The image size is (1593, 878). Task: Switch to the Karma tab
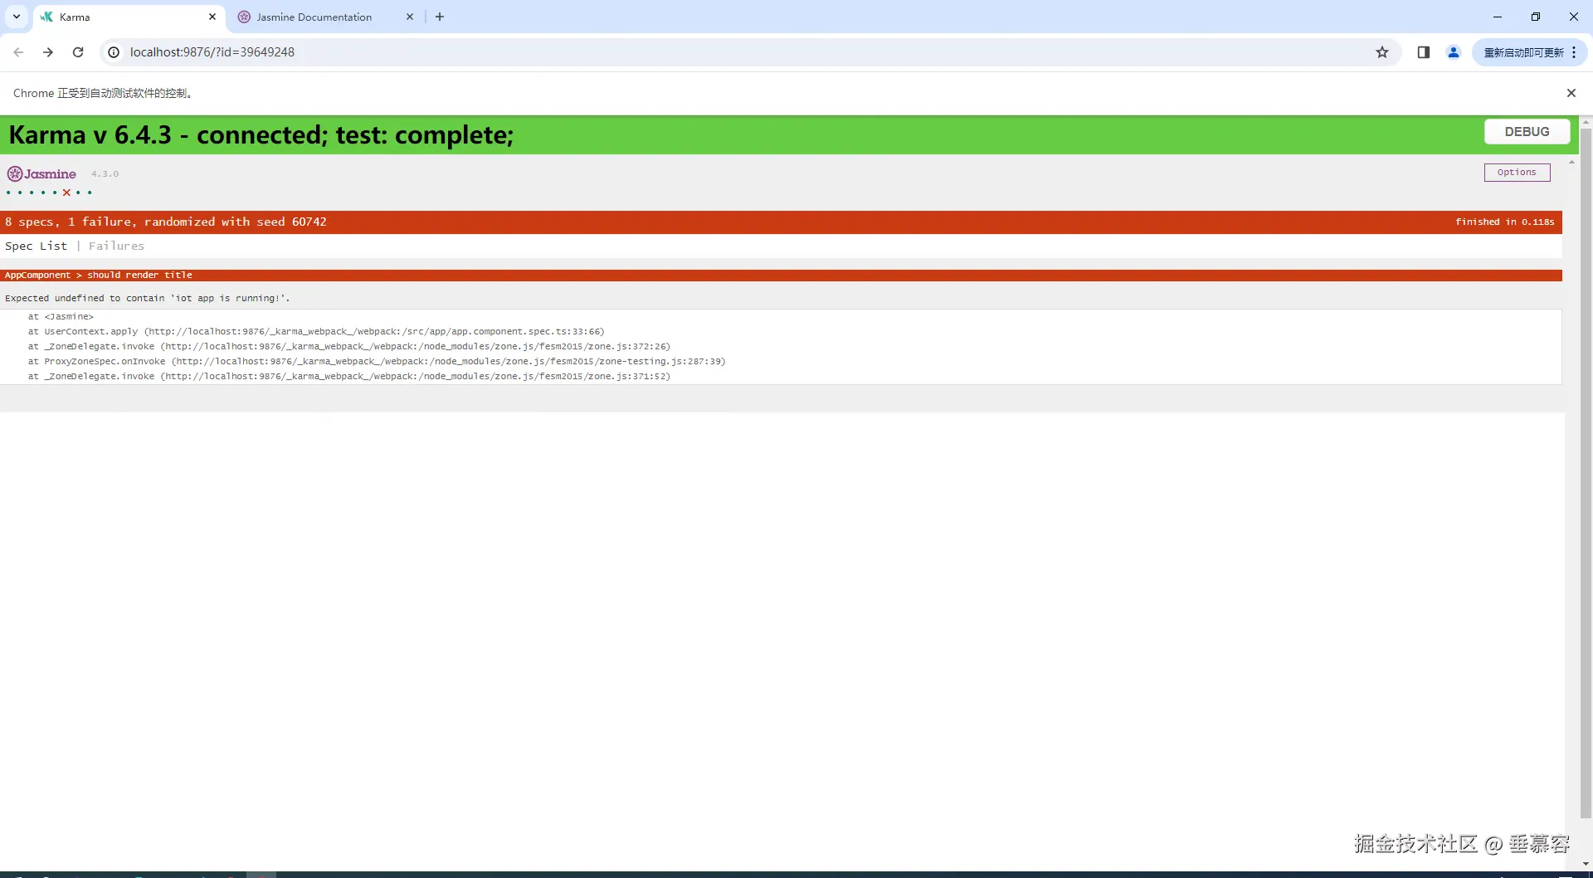click(129, 17)
